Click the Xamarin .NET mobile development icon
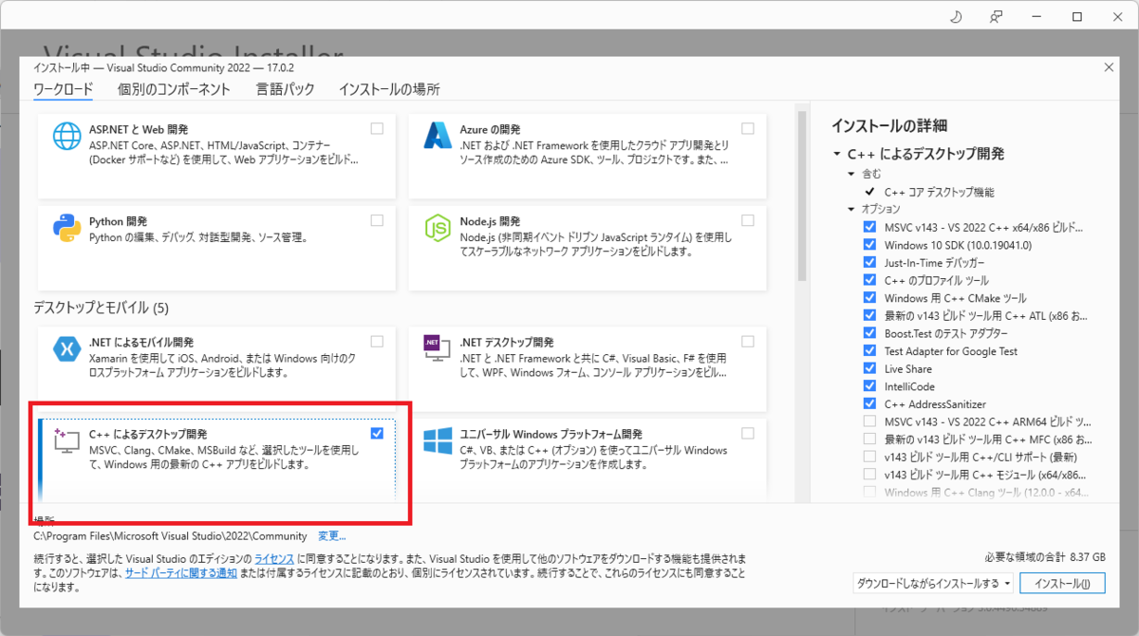This screenshot has height=636, width=1139. click(x=67, y=349)
